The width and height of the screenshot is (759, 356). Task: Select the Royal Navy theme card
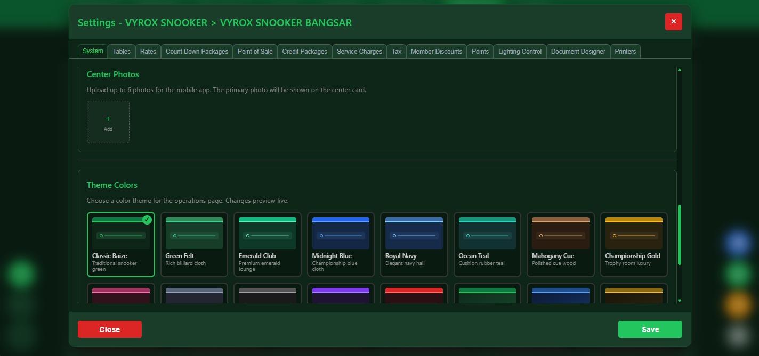[414, 245]
